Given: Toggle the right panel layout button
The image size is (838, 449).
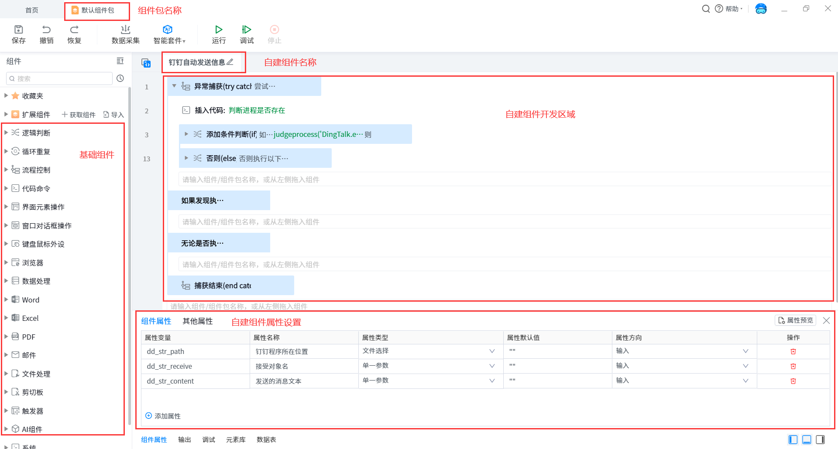Looking at the screenshot, I should [x=820, y=439].
